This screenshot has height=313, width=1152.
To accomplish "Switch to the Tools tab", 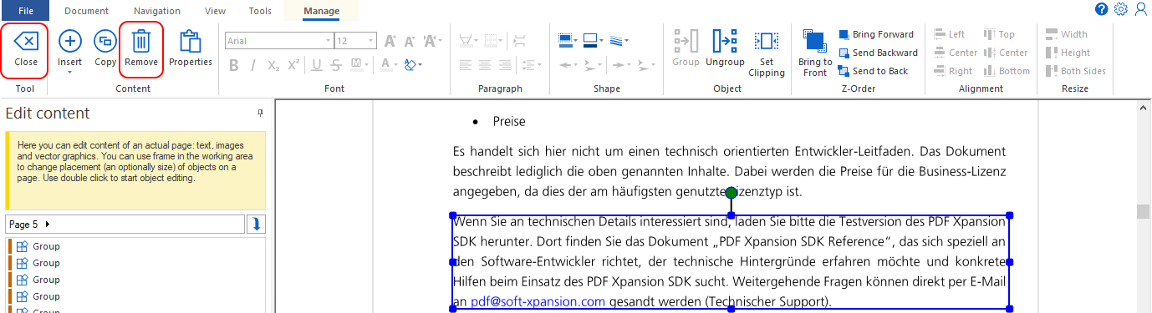I will pyautogui.click(x=259, y=11).
